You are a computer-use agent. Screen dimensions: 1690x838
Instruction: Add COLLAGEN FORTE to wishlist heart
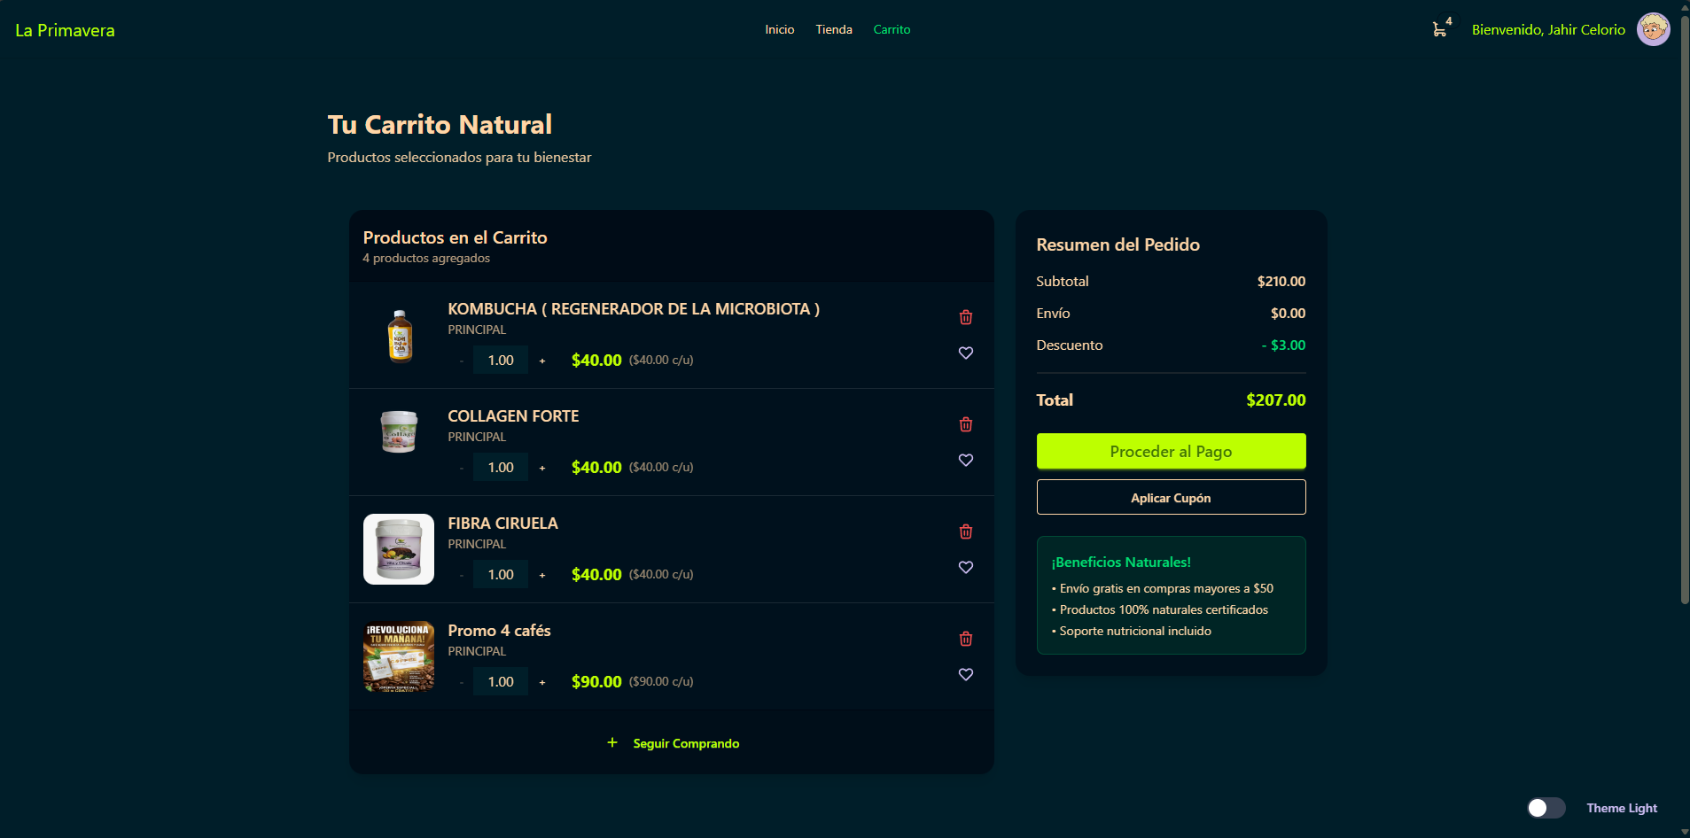(x=965, y=460)
